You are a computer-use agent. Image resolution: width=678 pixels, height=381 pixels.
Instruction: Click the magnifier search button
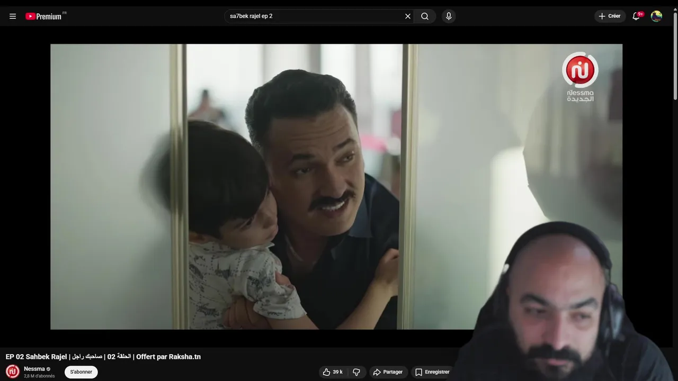pyautogui.click(x=425, y=16)
